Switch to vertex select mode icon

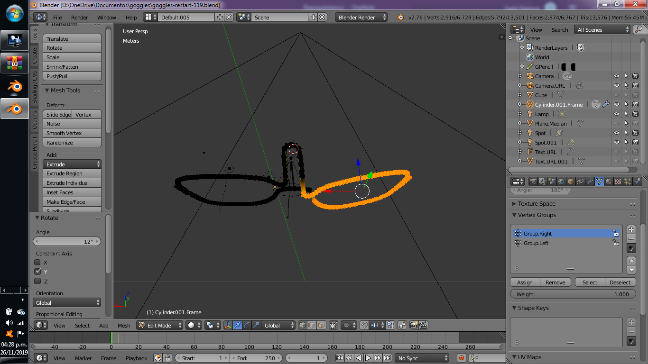(x=302, y=325)
